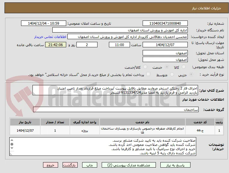
Task: Click the ردیف column header
Action: [219, 122]
